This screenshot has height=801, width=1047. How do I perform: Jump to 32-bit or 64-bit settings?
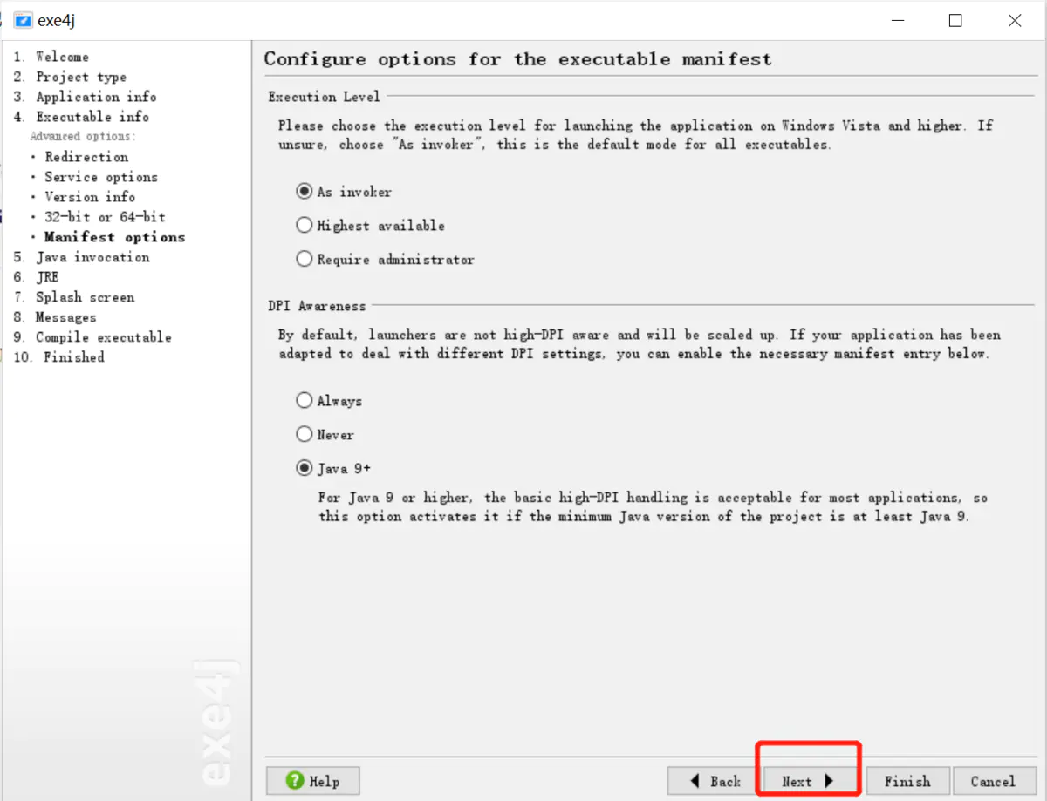[105, 217]
